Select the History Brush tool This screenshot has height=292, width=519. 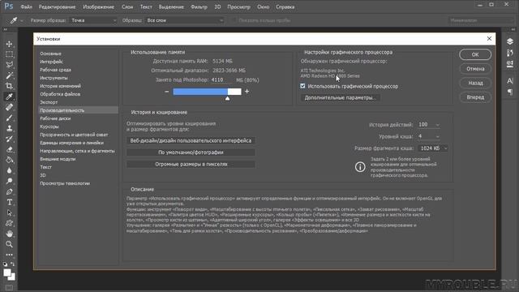click(x=9, y=139)
